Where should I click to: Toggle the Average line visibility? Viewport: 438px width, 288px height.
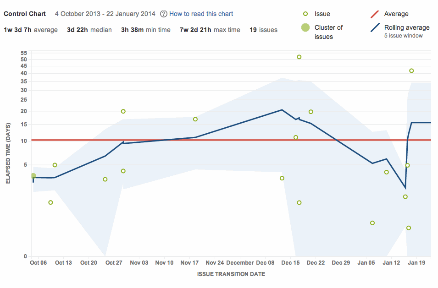click(395, 14)
